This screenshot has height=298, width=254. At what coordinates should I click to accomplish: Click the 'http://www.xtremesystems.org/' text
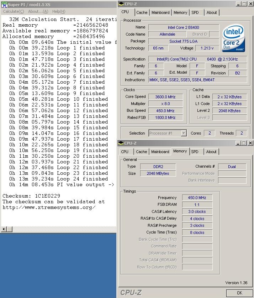click(49, 207)
